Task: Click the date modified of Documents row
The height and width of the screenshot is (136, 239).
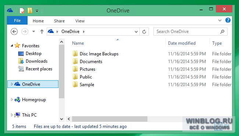Action: point(187,61)
